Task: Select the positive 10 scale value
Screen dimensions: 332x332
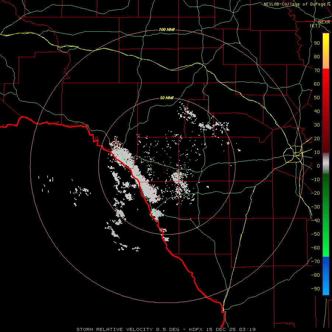Action: tap(317, 152)
